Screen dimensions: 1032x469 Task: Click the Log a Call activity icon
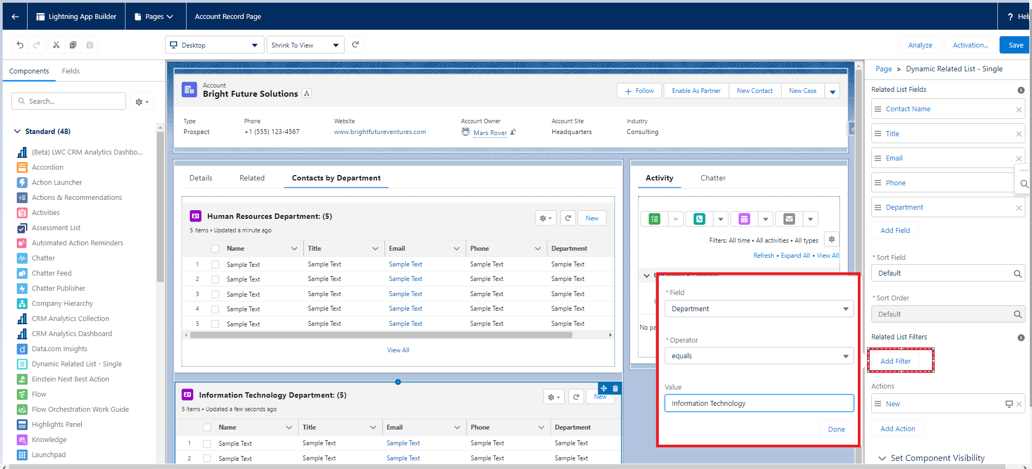(x=699, y=219)
